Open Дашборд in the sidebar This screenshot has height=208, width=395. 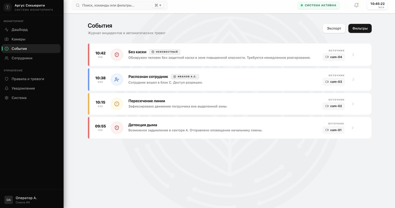click(x=19, y=30)
